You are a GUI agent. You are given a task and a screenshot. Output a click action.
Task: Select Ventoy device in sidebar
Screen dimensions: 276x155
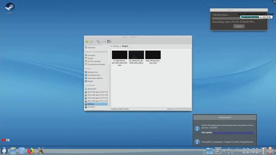tap(96, 104)
